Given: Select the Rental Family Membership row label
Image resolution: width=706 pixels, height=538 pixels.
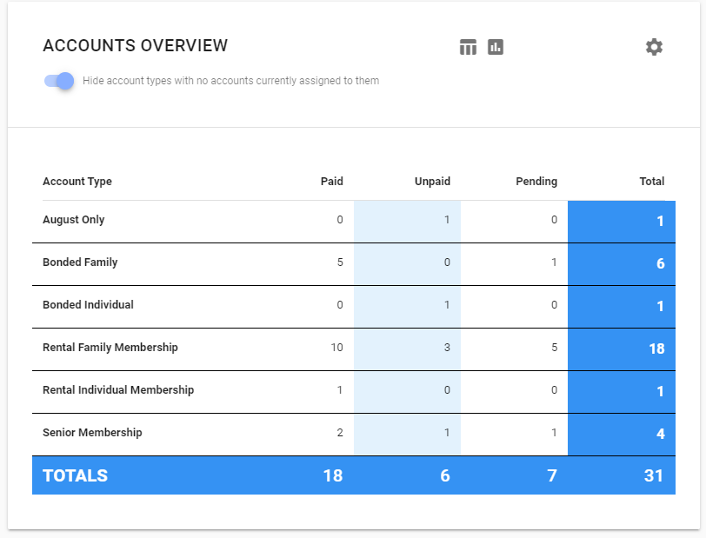Looking at the screenshot, I should tap(110, 348).
